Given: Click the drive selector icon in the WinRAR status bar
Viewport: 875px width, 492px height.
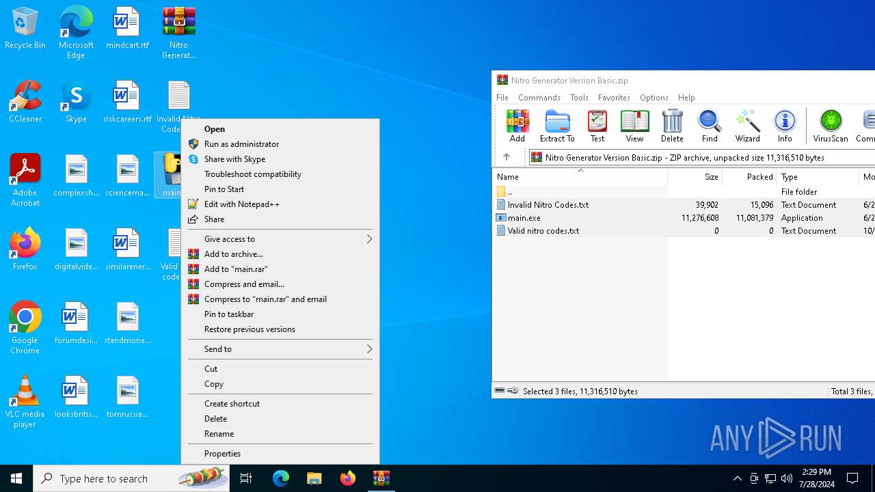Looking at the screenshot, I should click(x=500, y=391).
